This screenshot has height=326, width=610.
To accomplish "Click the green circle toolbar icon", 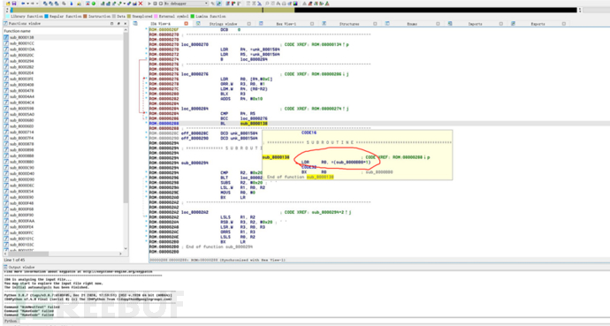I will tap(94, 4).
